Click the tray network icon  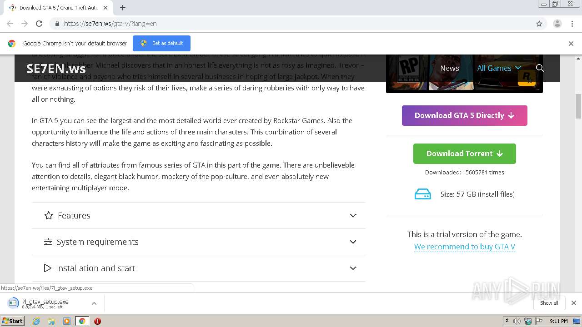pyautogui.click(x=528, y=321)
